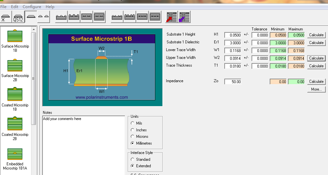
Task: Choose the four-bump differential coplanar stripline icon
Action: pyautogui.click(x=155, y=17)
